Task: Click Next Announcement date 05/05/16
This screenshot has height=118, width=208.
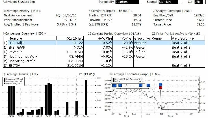Action: coord(70,15)
